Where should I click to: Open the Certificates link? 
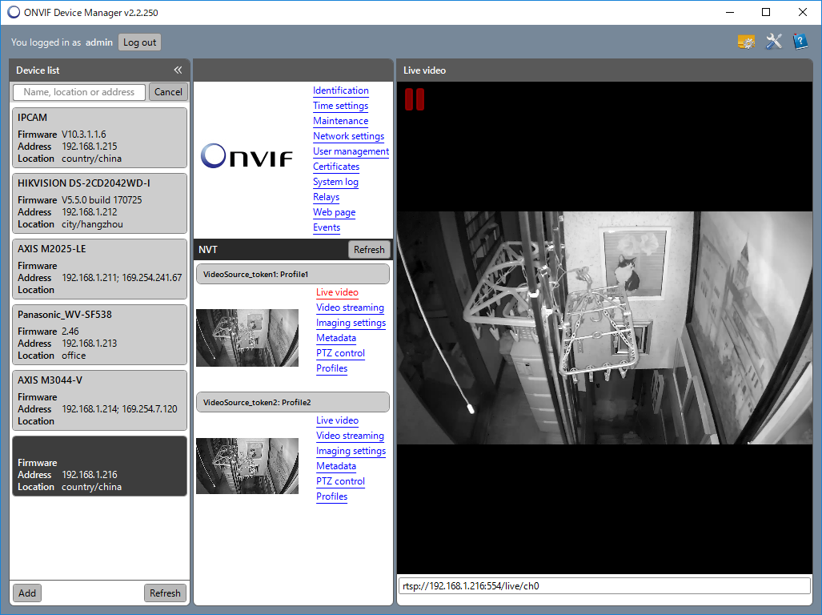pos(336,167)
